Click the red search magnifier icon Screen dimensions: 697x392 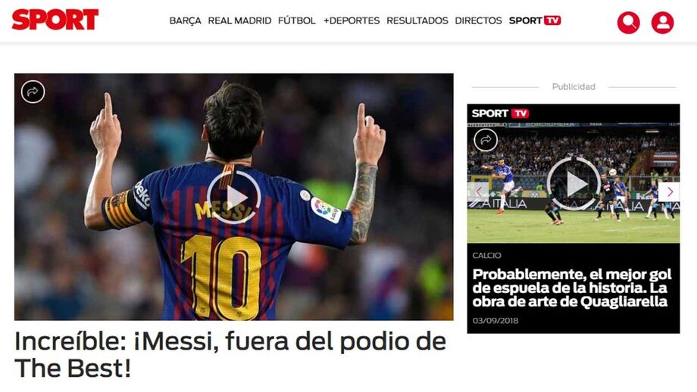[629, 22]
